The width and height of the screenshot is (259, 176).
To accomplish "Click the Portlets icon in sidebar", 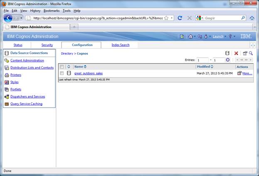I will pos(7,89).
